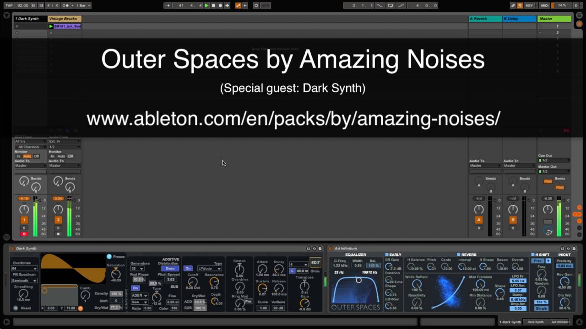Open the Master Out 1/2 dropdown
Screen dimensions: 586x329
point(554,171)
